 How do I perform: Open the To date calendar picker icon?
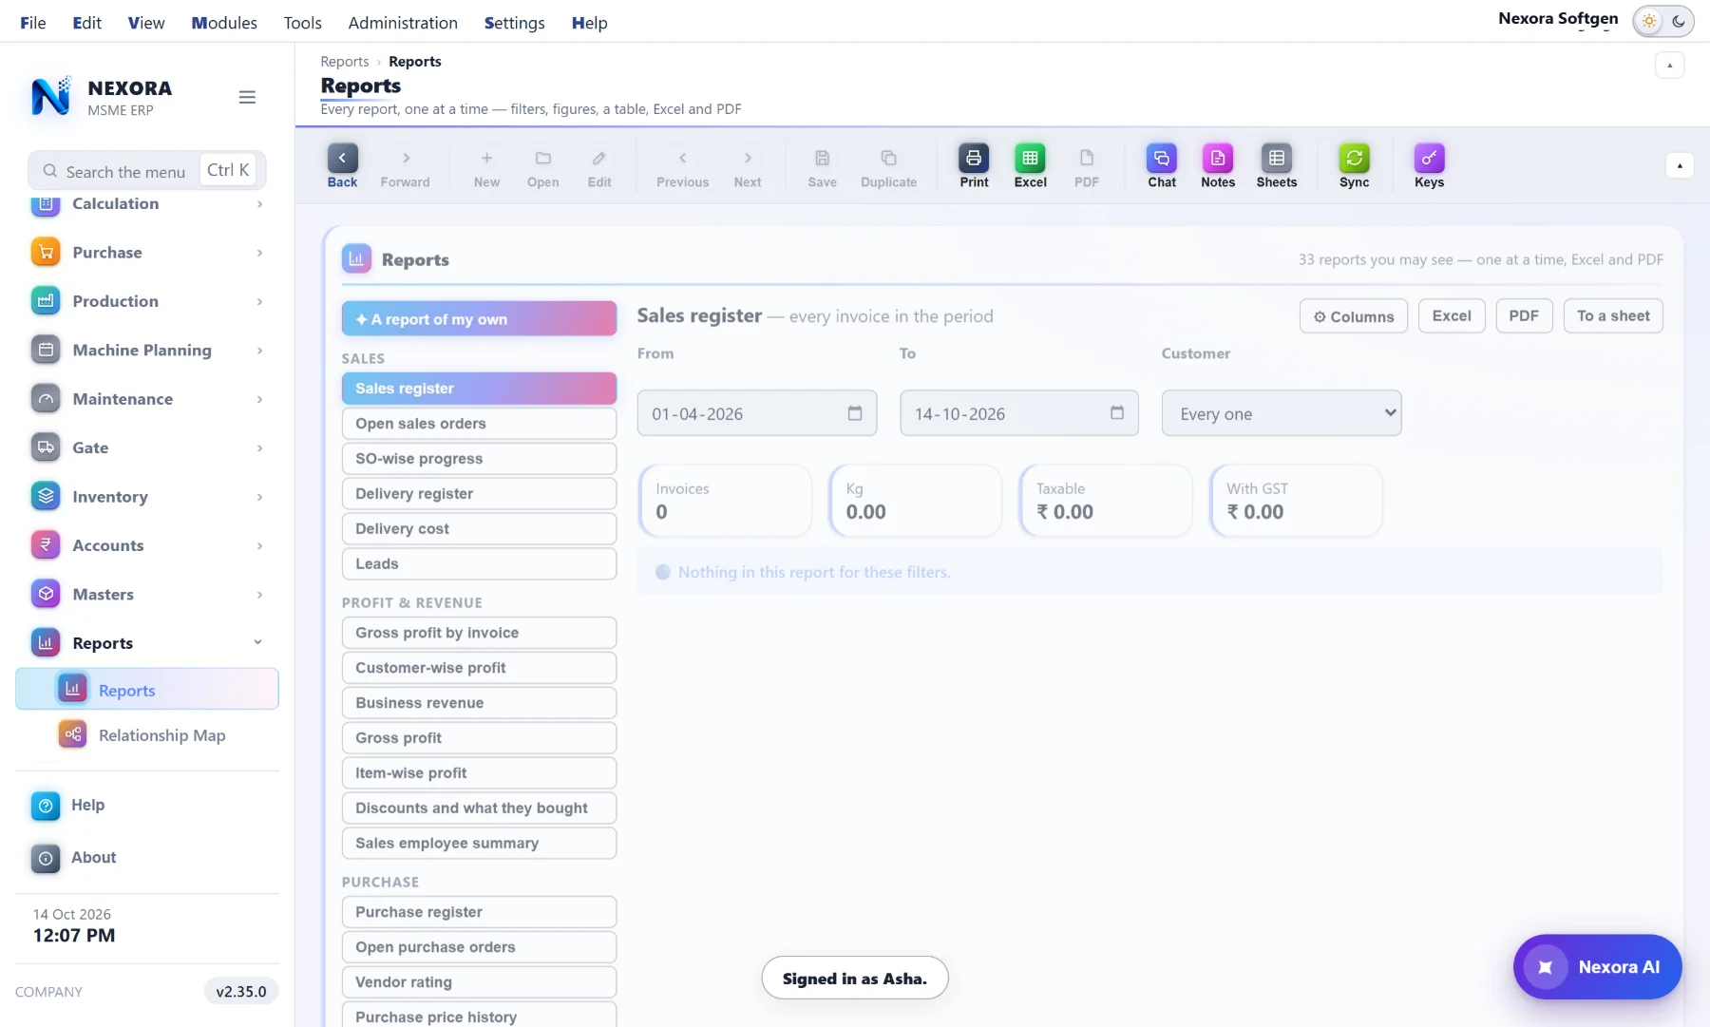[1117, 413]
